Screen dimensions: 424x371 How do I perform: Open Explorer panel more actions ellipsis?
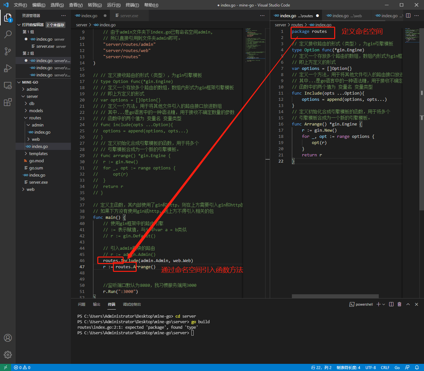(63, 16)
